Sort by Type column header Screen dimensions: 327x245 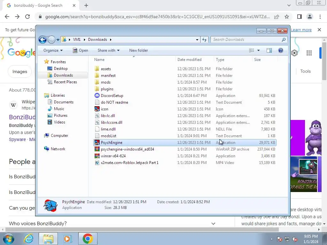point(233,60)
